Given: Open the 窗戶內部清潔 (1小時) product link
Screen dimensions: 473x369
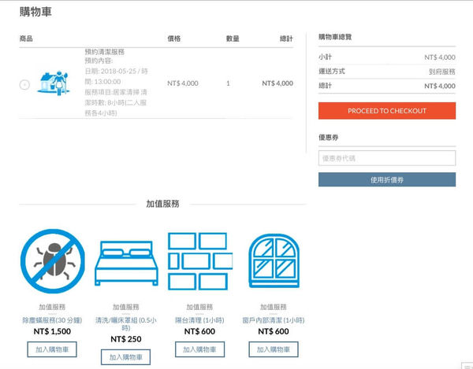Looking at the screenshot, I should (x=274, y=320).
